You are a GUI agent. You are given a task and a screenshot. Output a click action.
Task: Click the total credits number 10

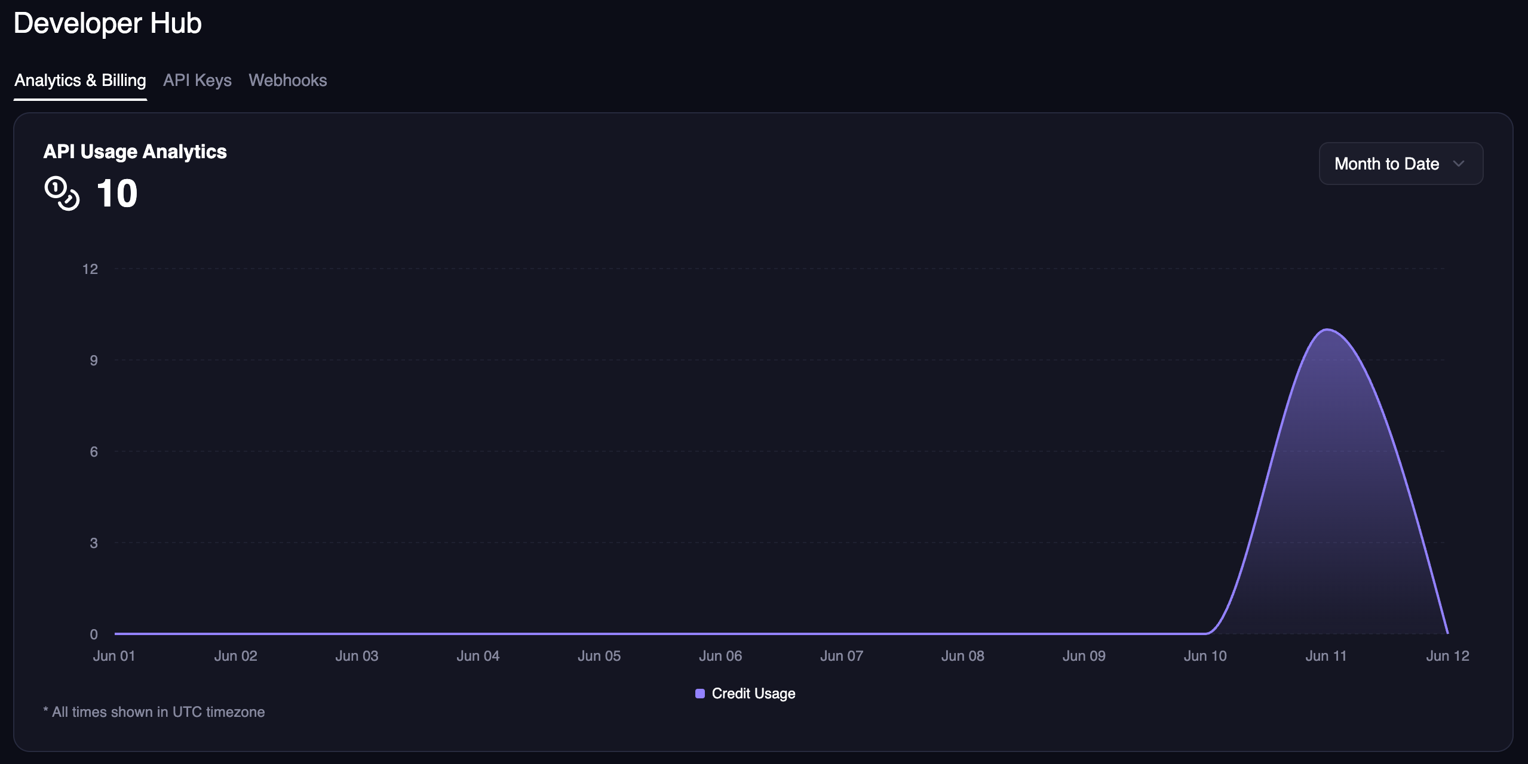point(117,193)
